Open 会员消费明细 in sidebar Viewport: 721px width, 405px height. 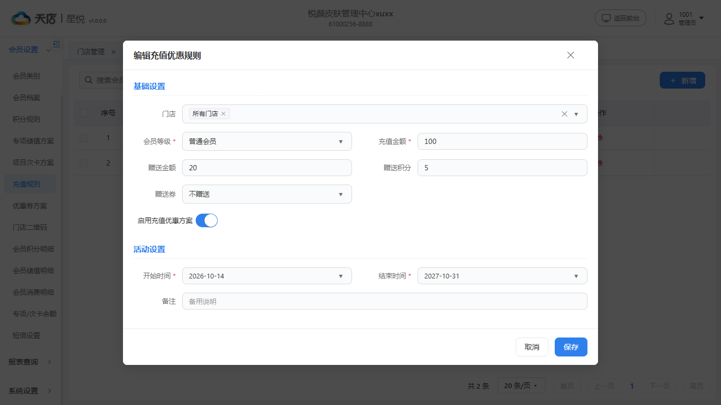tap(33, 292)
